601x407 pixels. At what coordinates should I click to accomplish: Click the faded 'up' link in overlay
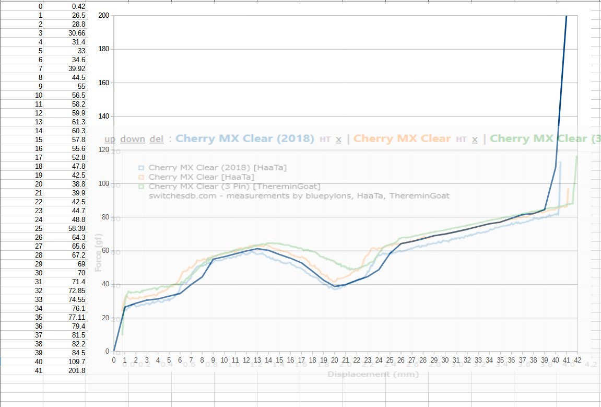point(110,139)
